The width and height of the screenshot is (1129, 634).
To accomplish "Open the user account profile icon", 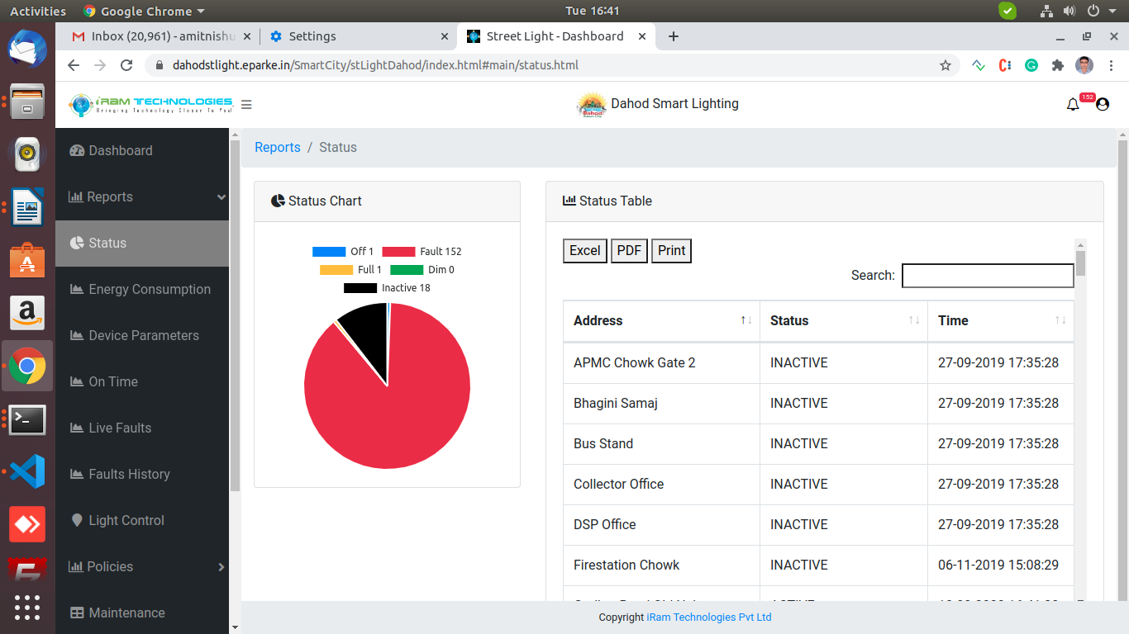I will 1102,105.
